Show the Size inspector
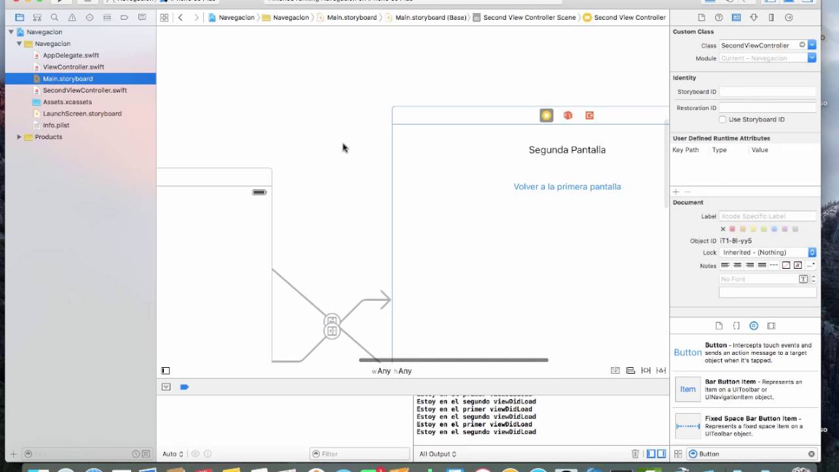Viewport: 839px width, 472px height. [771, 18]
